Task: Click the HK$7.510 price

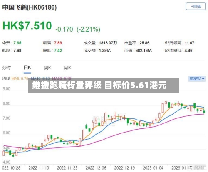Action: (x=27, y=26)
